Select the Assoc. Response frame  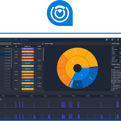(x=28, y=54)
